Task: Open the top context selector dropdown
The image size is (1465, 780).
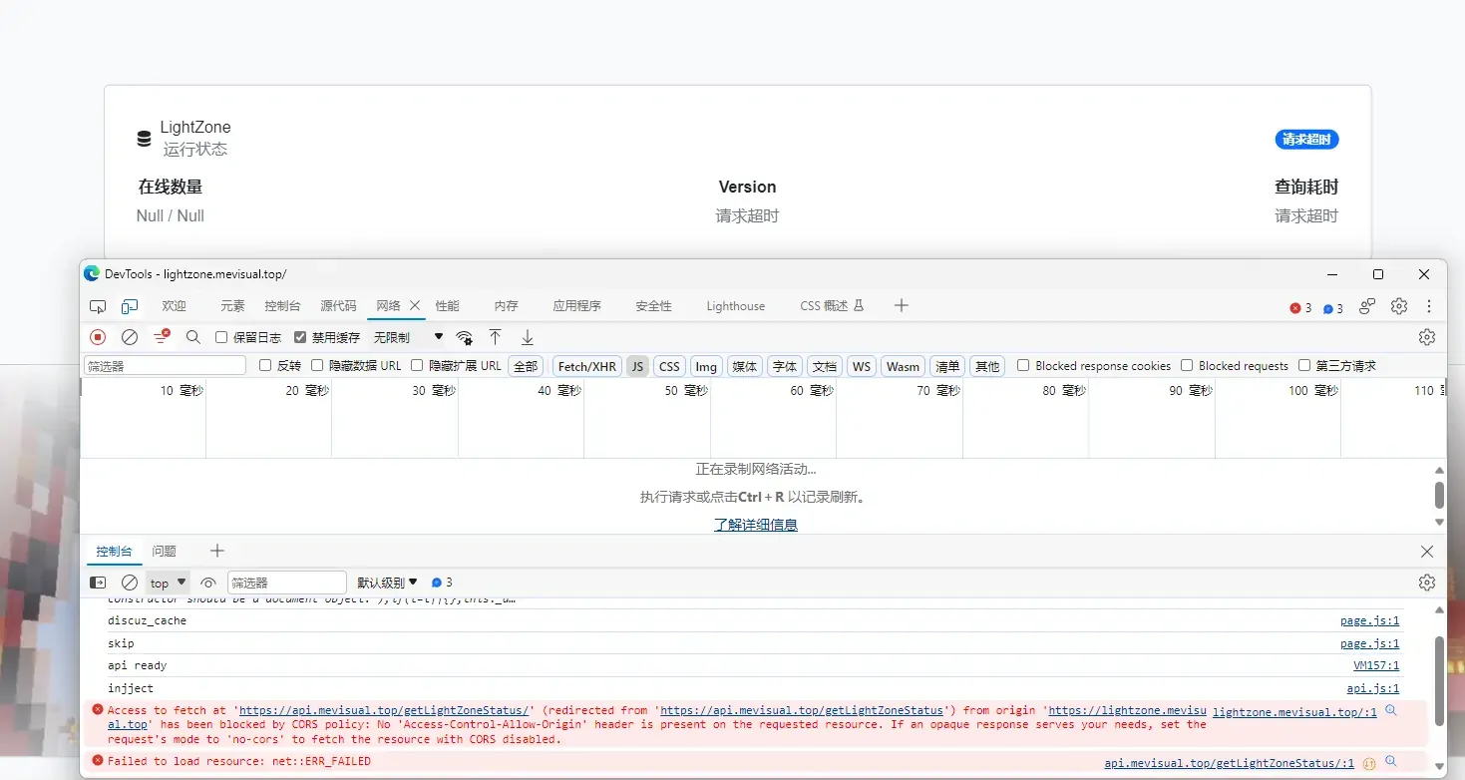Action: point(169,583)
